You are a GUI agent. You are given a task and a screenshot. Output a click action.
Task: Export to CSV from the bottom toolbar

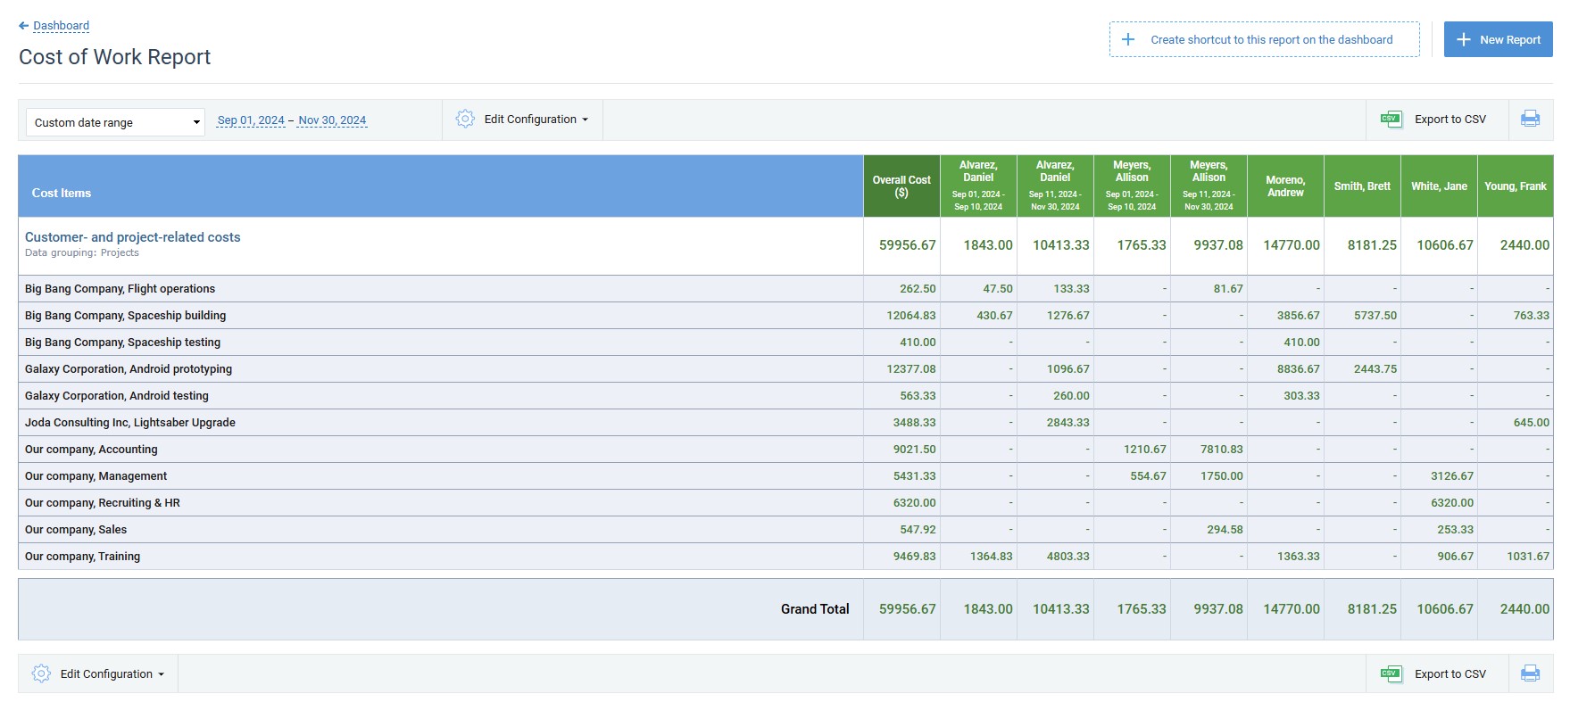click(x=1450, y=674)
